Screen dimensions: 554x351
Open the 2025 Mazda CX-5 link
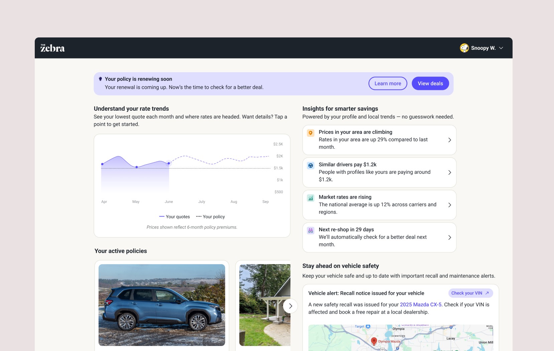coord(421,305)
